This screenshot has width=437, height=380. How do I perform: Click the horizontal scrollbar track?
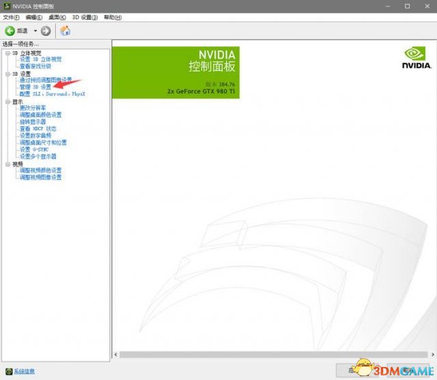click(274, 354)
